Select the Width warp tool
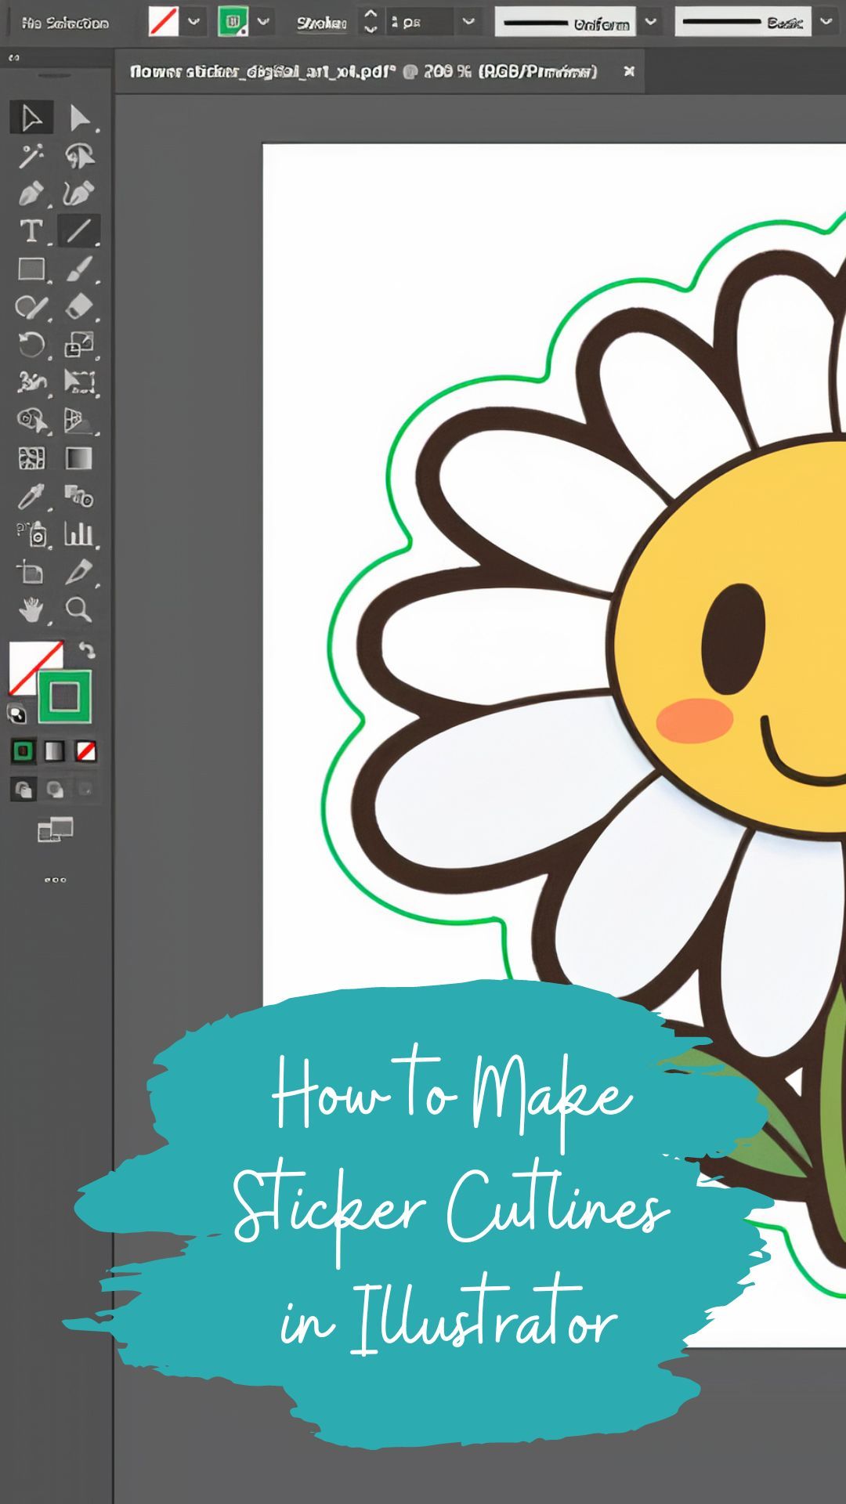Viewport: 846px width, 1504px height. [x=31, y=382]
